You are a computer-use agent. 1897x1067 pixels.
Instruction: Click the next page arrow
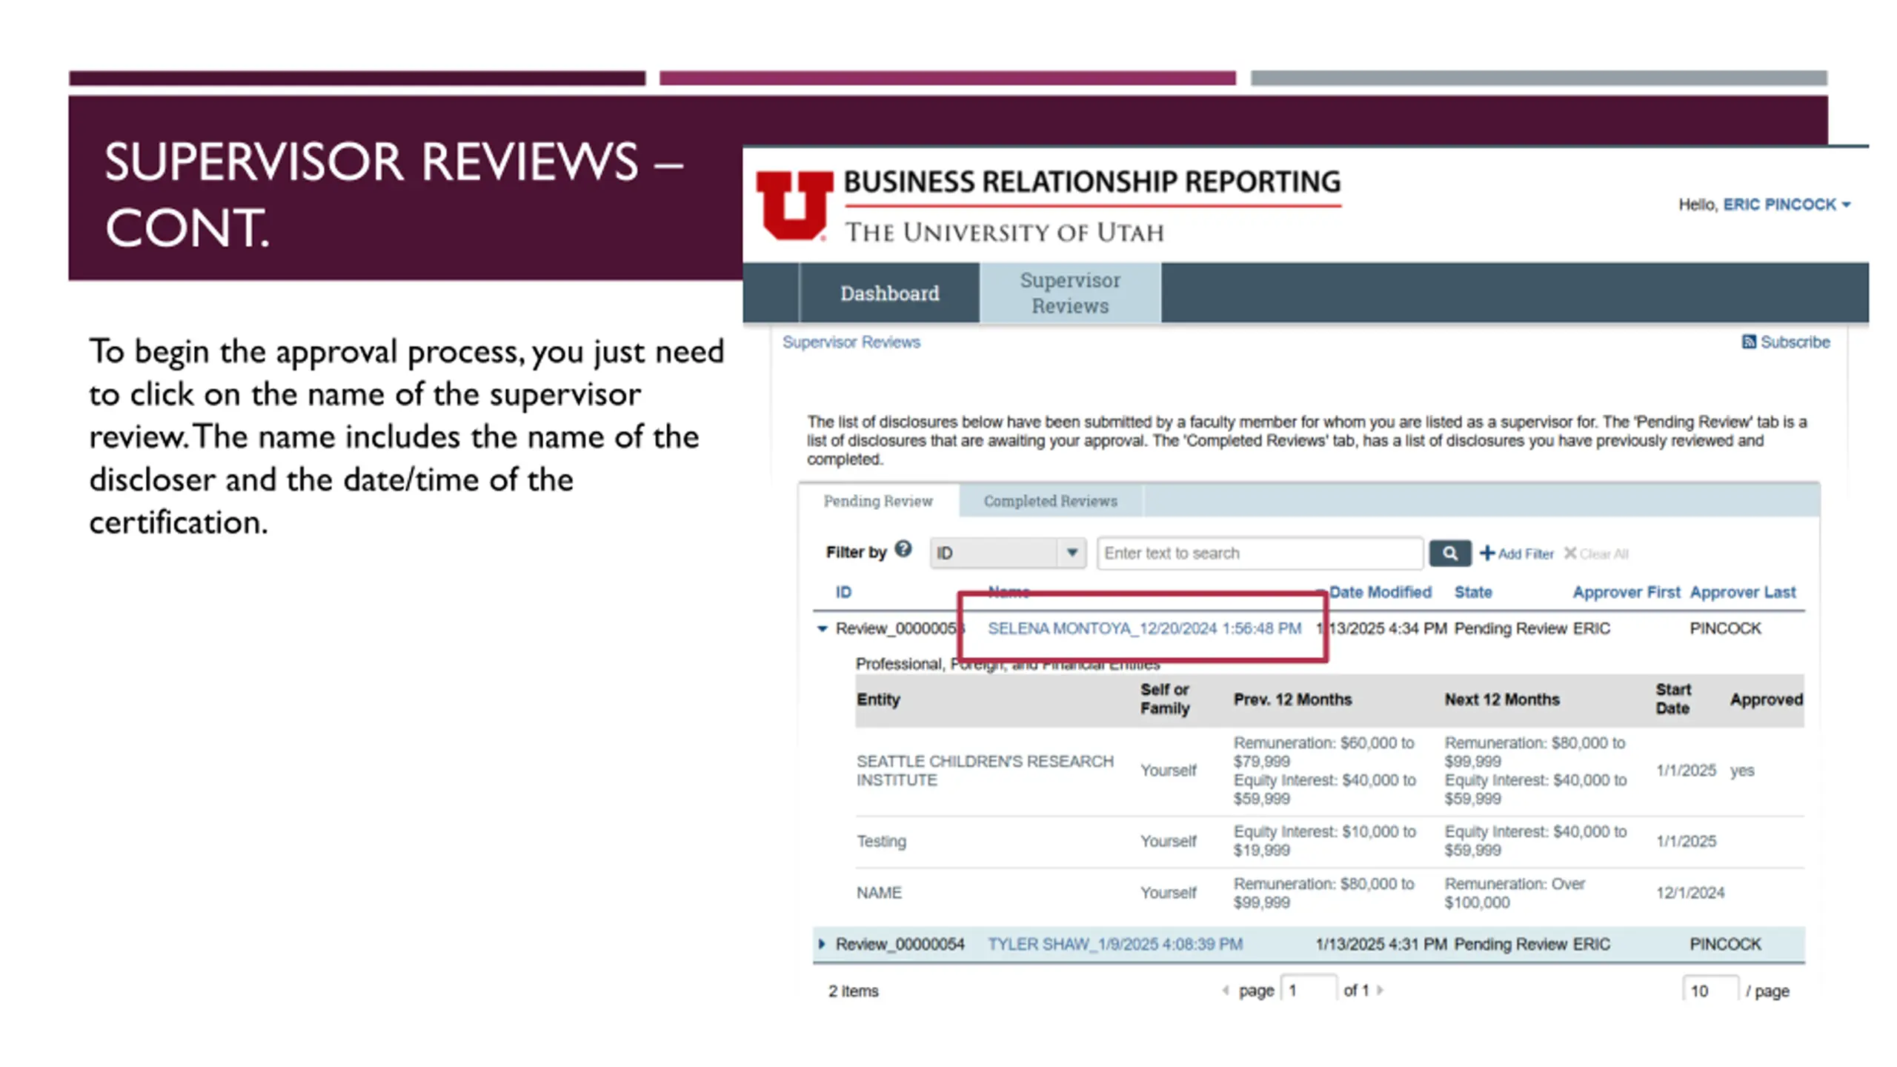(1380, 991)
